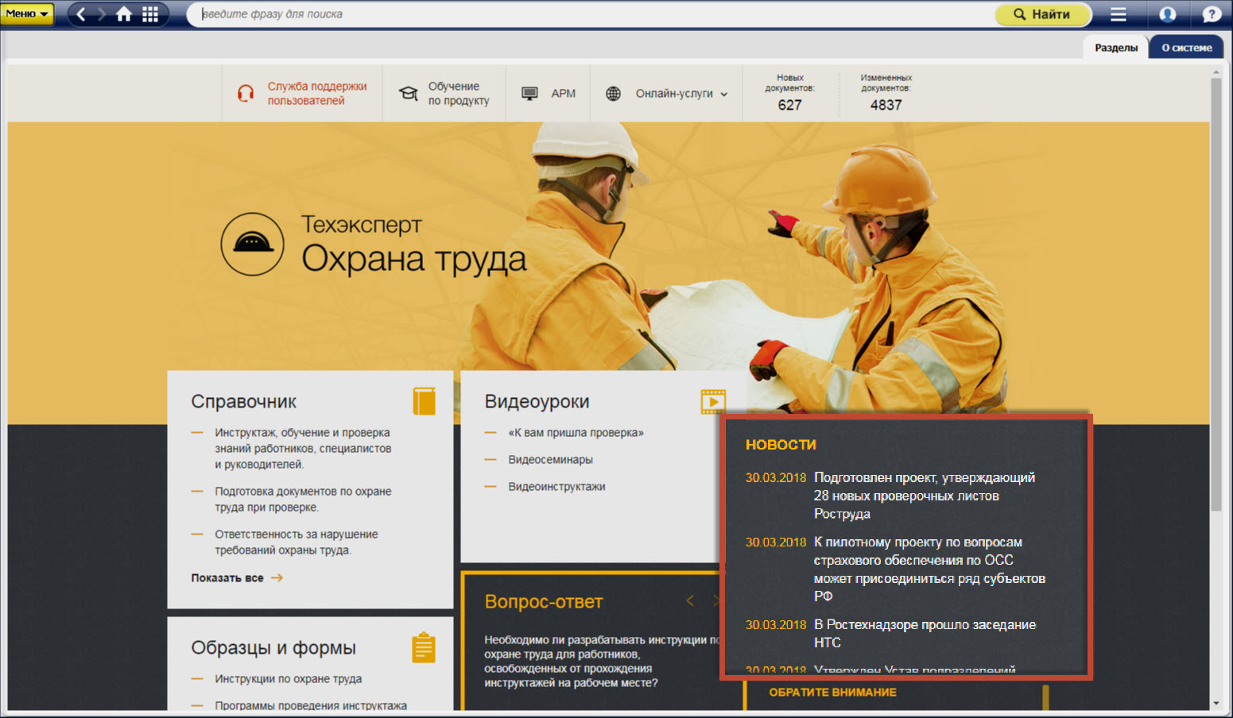The height and width of the screenshot is (718, 1233).
Task: Open the user profile icon
Action: (x=1167, y=14)
